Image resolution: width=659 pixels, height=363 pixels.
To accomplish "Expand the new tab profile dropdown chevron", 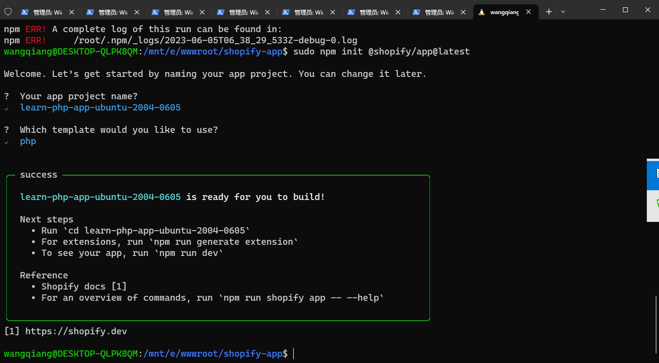I will [x=563, y=12].
